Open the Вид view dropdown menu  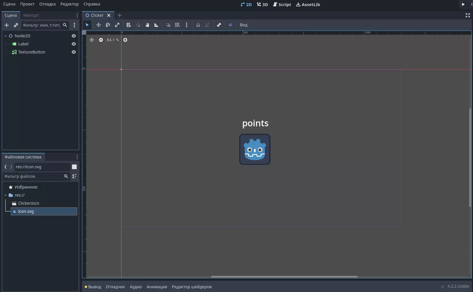pyautogui.click(x=244, y=25)
